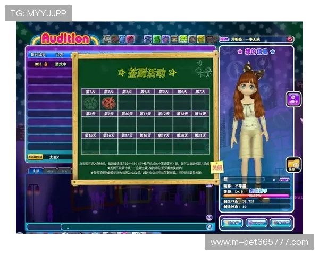Click the blue gear-shaped toolbar icon
Image resolution: width=319 pixels, height=255 pixels.
coord(122,39)
